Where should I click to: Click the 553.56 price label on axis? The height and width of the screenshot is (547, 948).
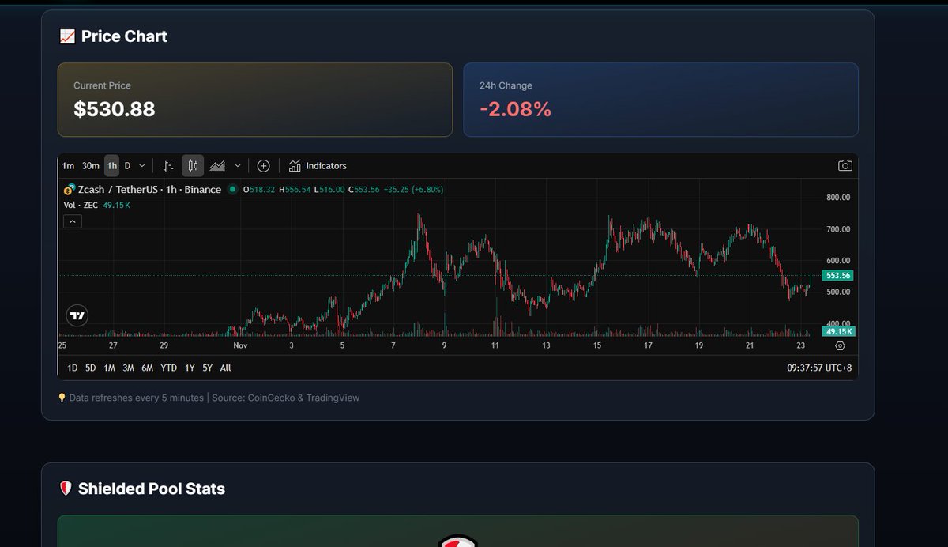pos(837,276)
